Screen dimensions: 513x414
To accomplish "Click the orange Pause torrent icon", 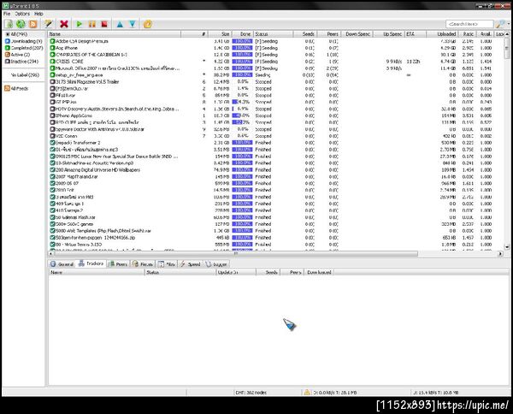I will (x=92, y=24).
